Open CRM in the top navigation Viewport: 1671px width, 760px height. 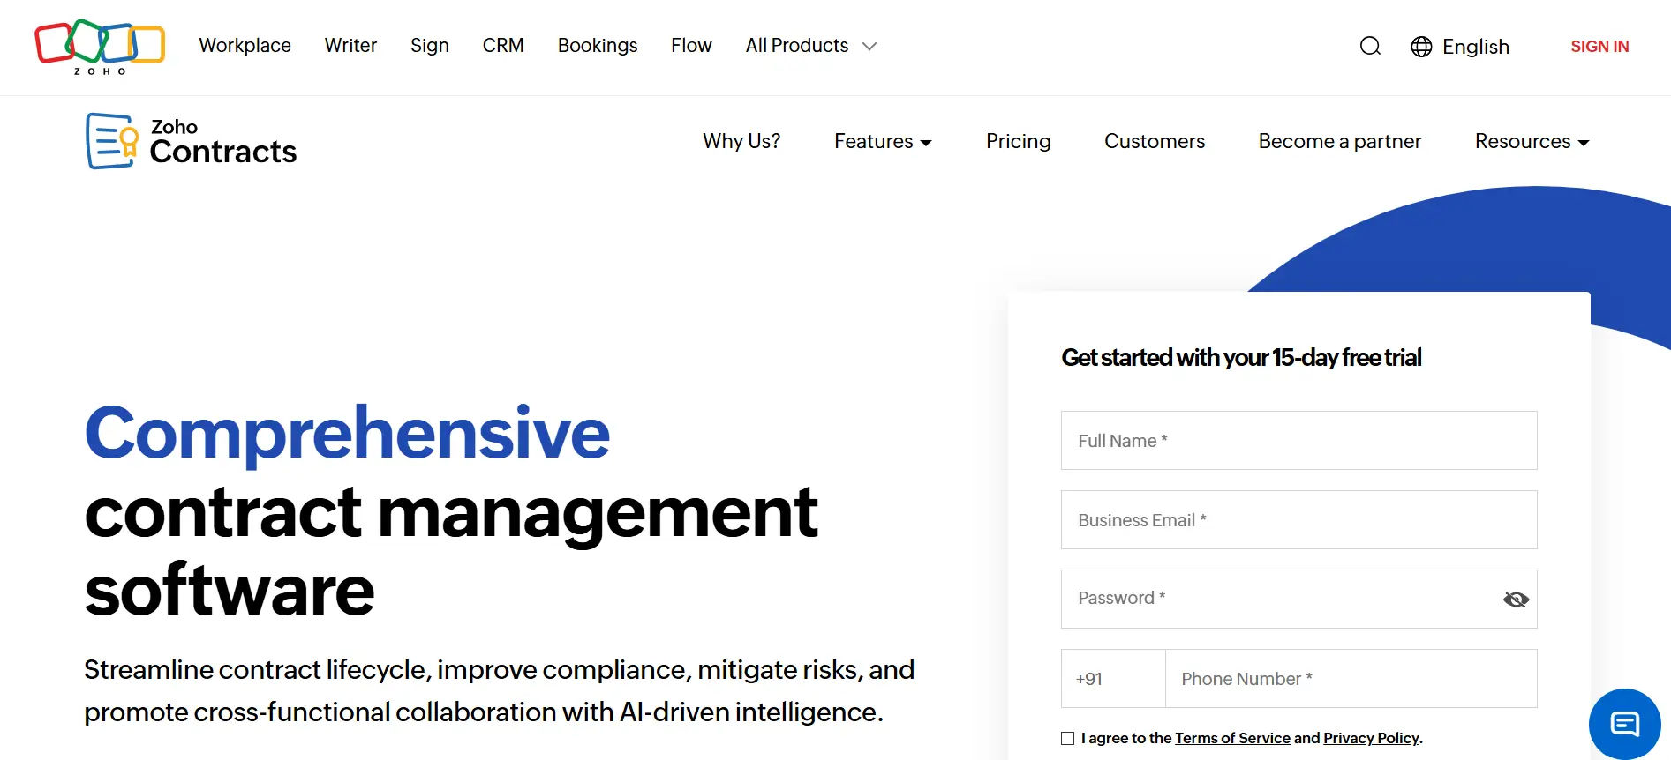503,46
